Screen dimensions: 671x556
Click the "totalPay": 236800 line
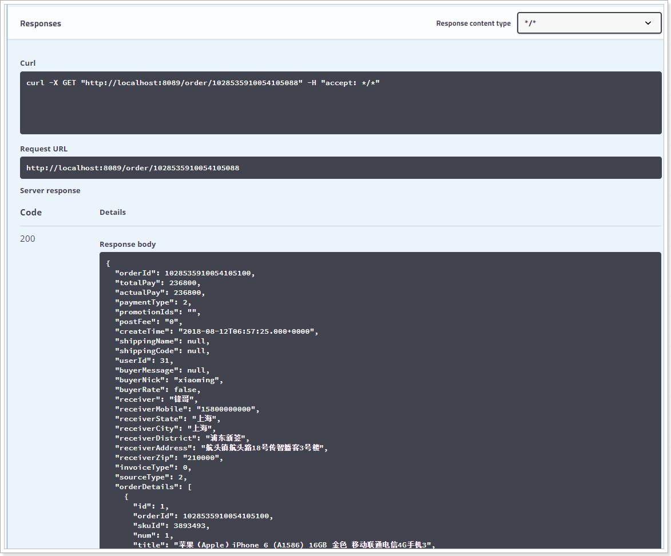[157, 283]
